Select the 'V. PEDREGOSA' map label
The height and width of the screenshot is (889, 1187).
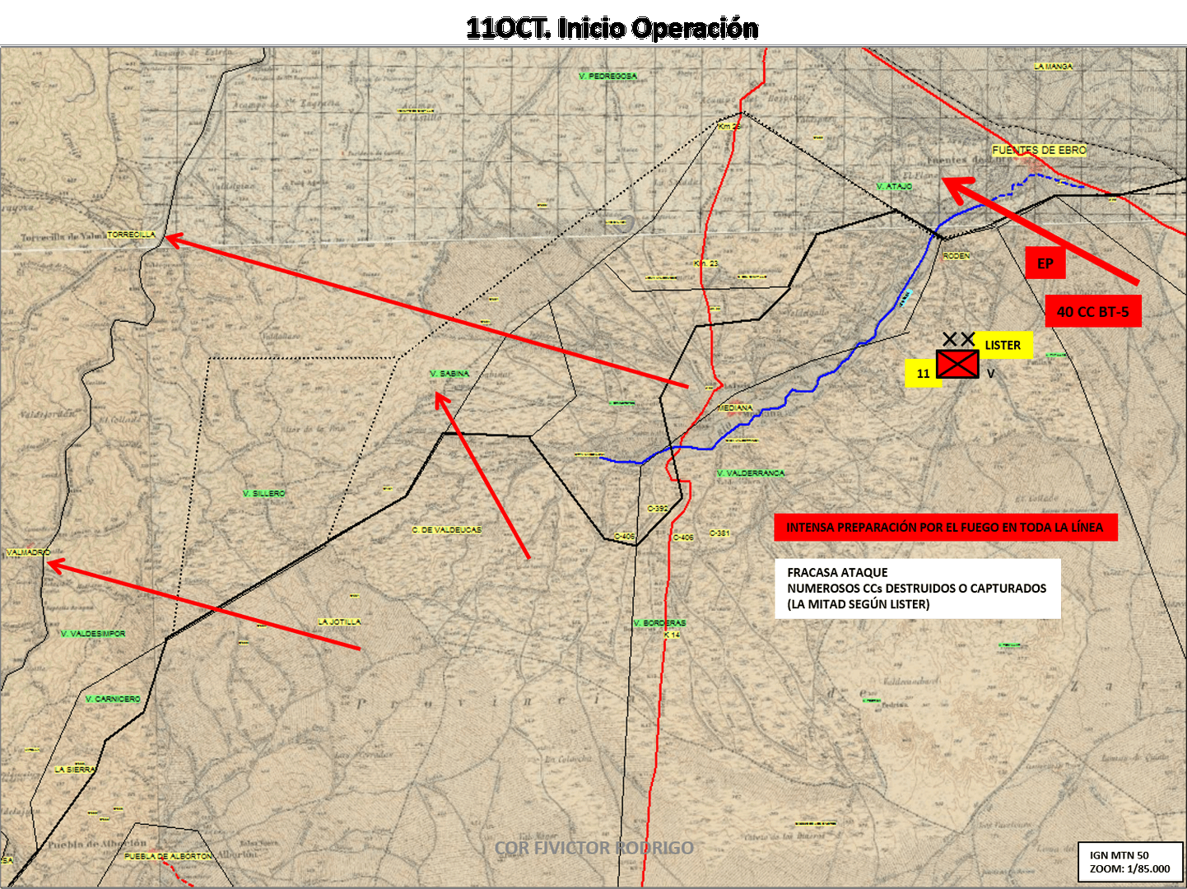tap(608, 76)
